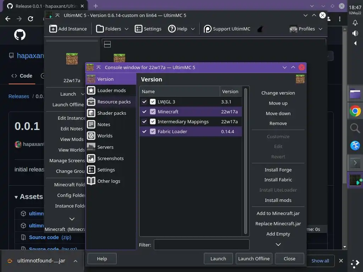Screen dimensions: 363x272
Task: Click the volume speaker icon in tray
Action: (x=355, y=33)
